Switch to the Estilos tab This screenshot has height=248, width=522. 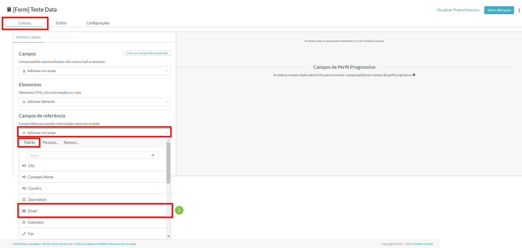click(61, 23)
